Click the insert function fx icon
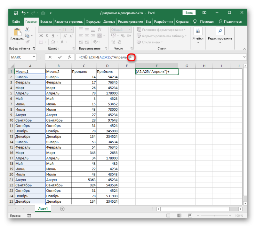Image resolution: width=256 pixels, height=227 pixels. pyautogui.click(x=69, y=57)
